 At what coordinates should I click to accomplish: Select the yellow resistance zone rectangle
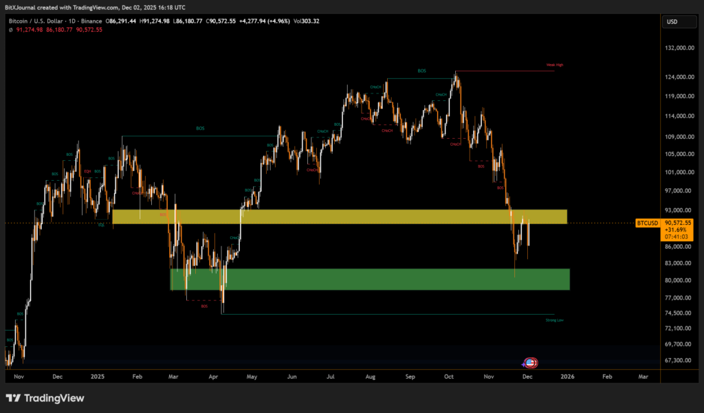point(340,216)
